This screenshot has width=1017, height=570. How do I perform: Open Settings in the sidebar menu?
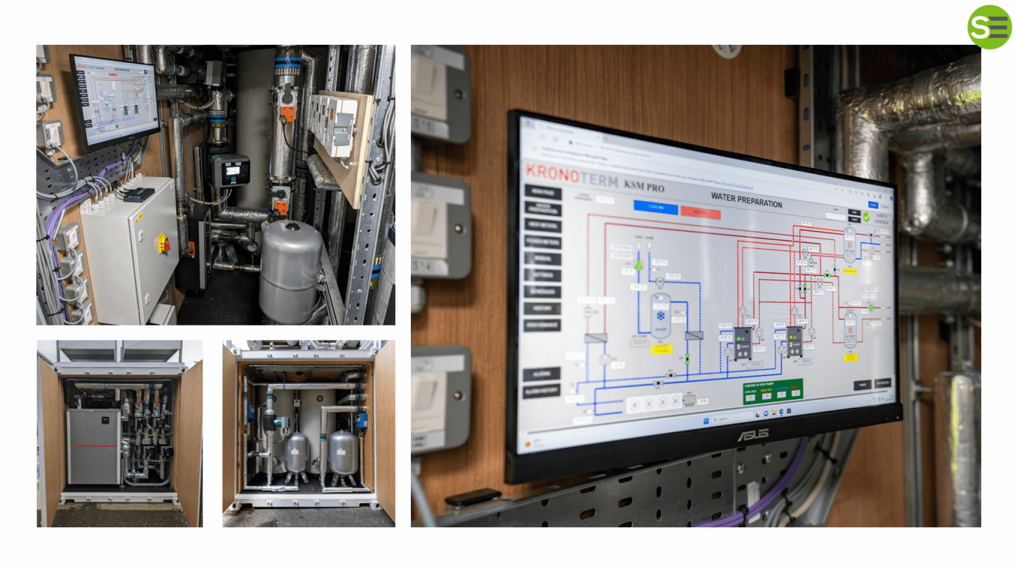[x=543, y=275]
